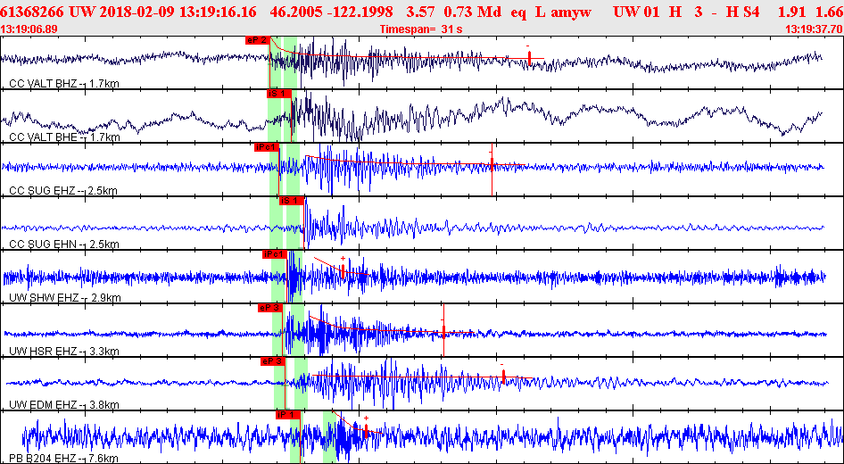
Task: Select the iP 1 pick flag on B204 EHZ
Action: click(288, 415)
